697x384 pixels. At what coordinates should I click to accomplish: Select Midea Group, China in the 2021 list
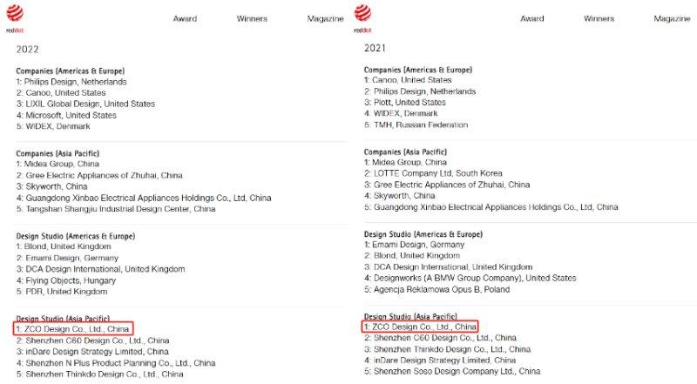pos(405,162)
